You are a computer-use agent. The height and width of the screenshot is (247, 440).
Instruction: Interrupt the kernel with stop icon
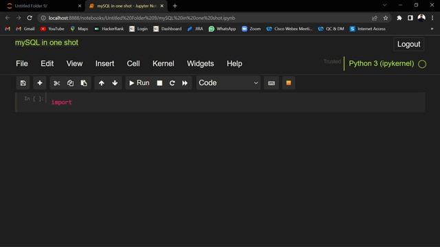pos(159,83)
